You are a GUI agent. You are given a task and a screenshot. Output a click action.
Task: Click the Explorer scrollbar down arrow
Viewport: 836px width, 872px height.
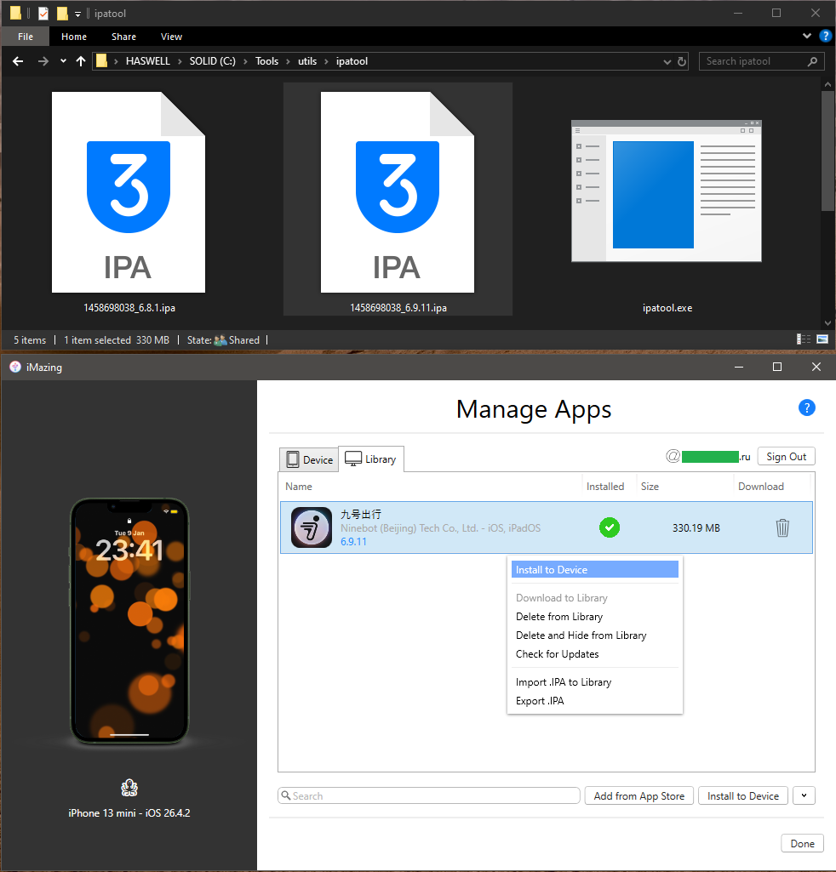point(827,323)
